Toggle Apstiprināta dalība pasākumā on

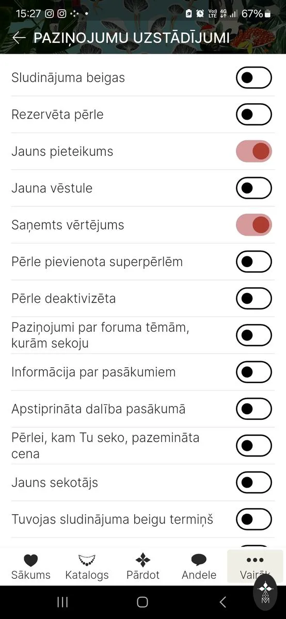(x=254, y=409)
